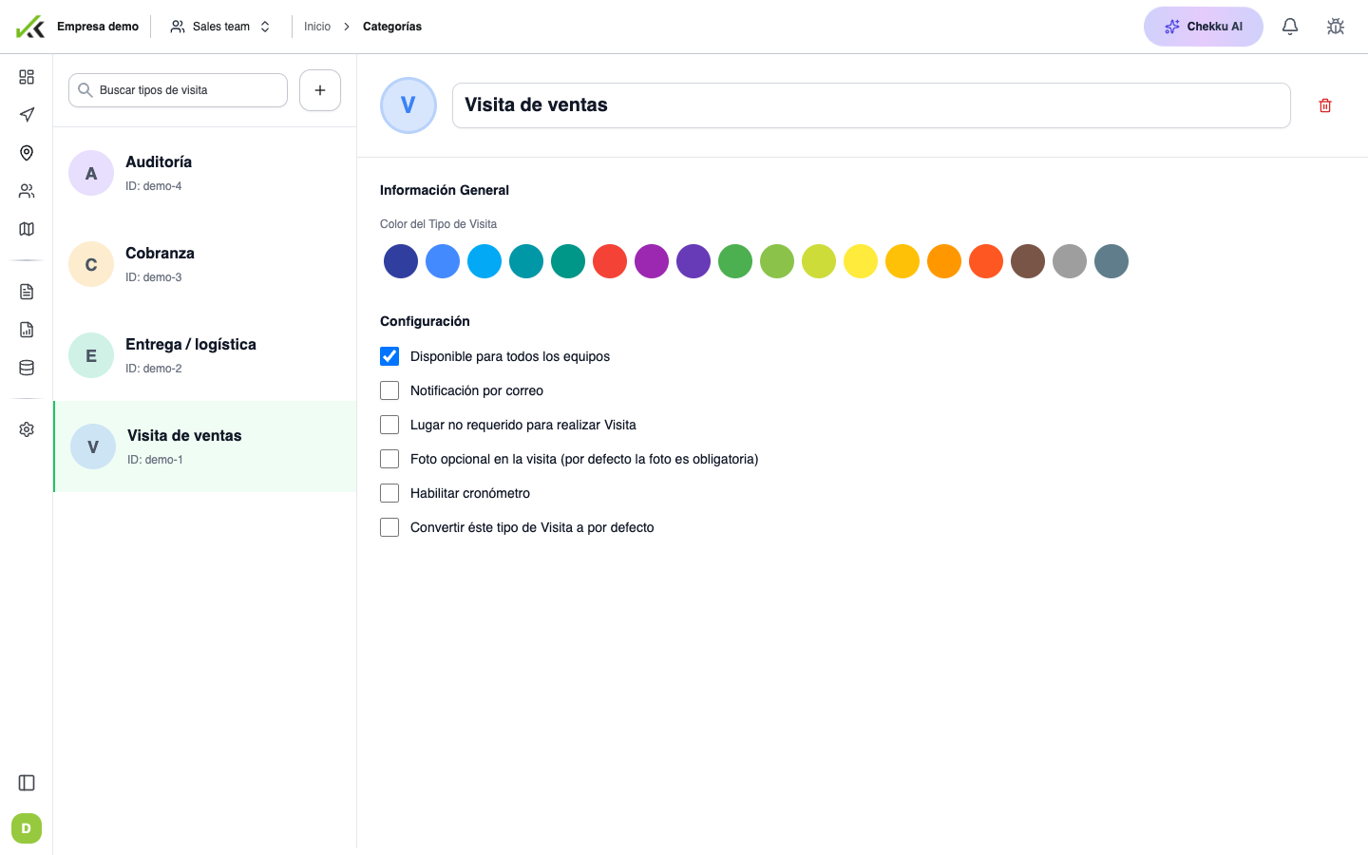Click Categorías breadcrumb
The height and width of the screenshot is (855, 1368).
pos(392,27)
